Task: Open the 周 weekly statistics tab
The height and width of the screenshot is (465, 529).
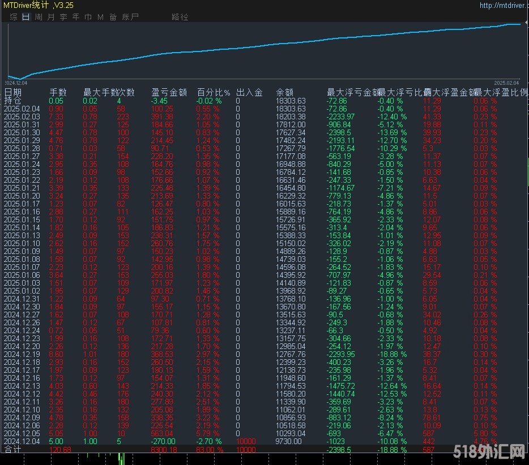Action: click(38, 17)
